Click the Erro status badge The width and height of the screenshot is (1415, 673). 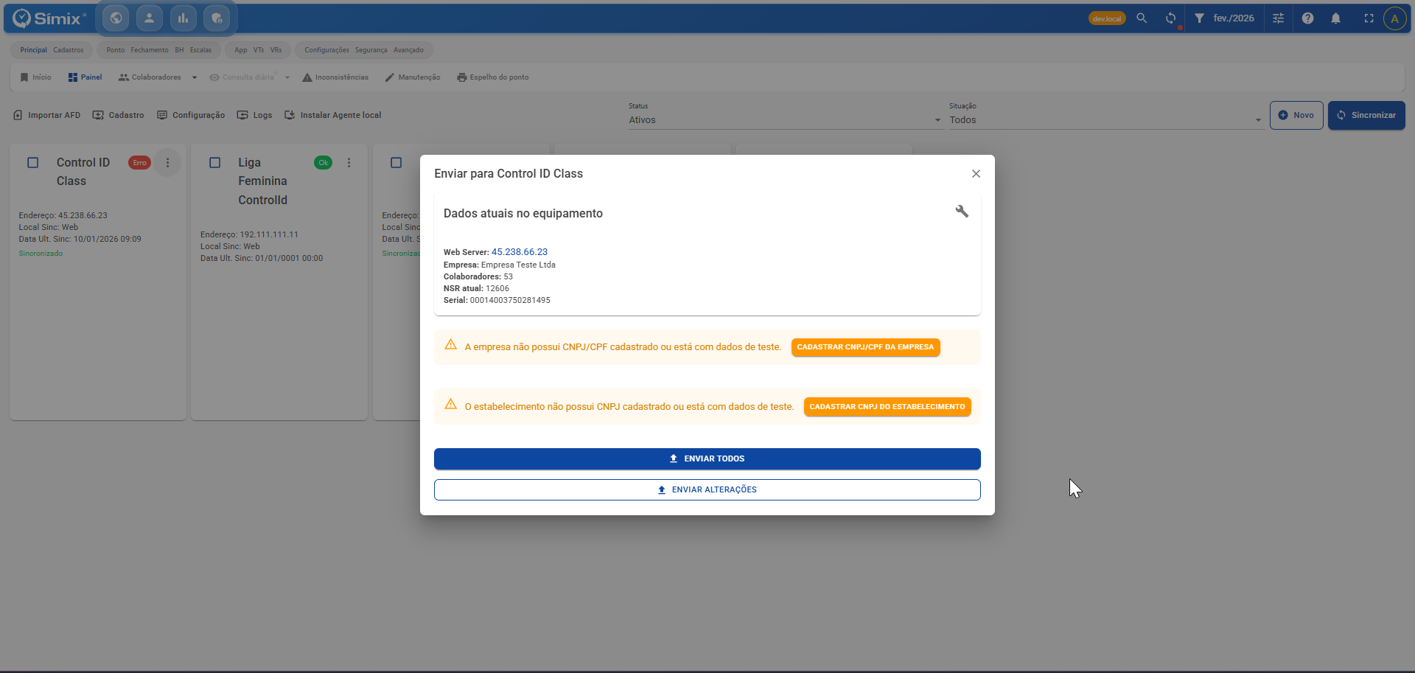139,163
